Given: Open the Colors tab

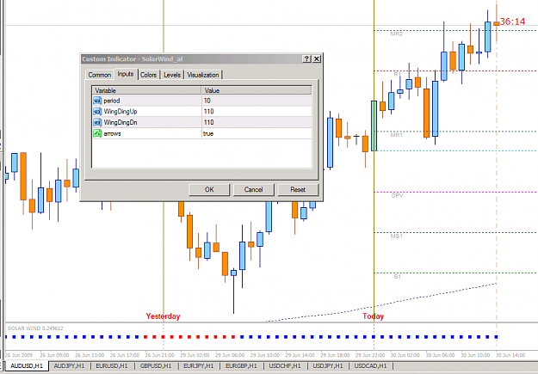Looking at the screenshot, I should point(149,75).
